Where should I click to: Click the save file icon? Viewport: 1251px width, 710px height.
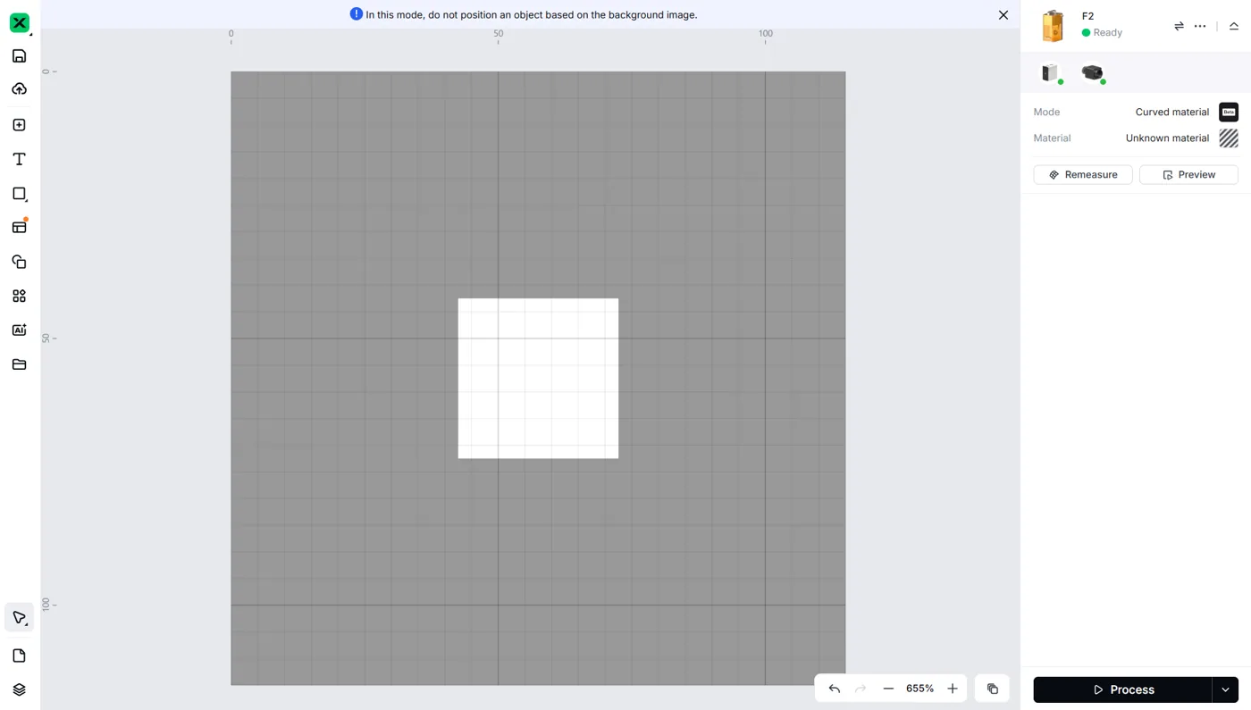(x=20, y=56)
